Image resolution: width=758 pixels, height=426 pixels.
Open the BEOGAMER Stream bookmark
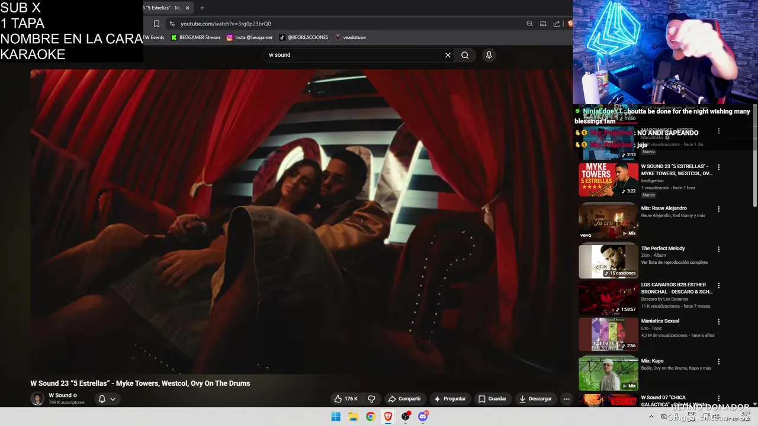coord(195,37)
